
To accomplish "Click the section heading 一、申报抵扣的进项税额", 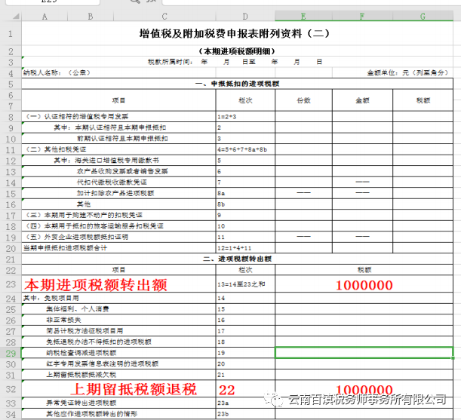I will click(237, 84).
